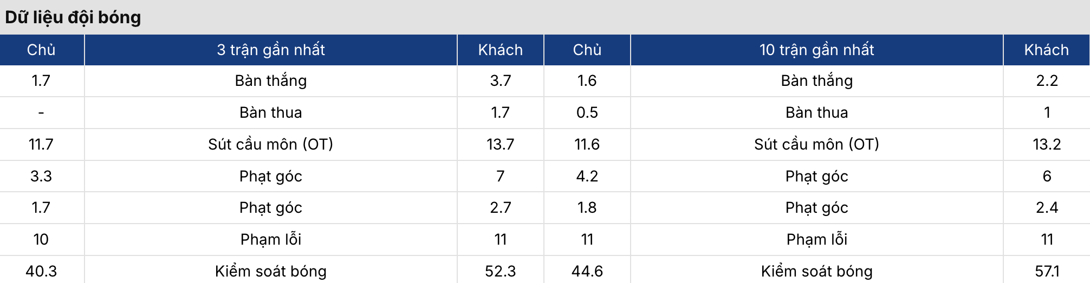Click "Phạm lỗi" under 3 trận gần nhất
The width and height of the screenshot is (1090, 283).
coord(271,239)
